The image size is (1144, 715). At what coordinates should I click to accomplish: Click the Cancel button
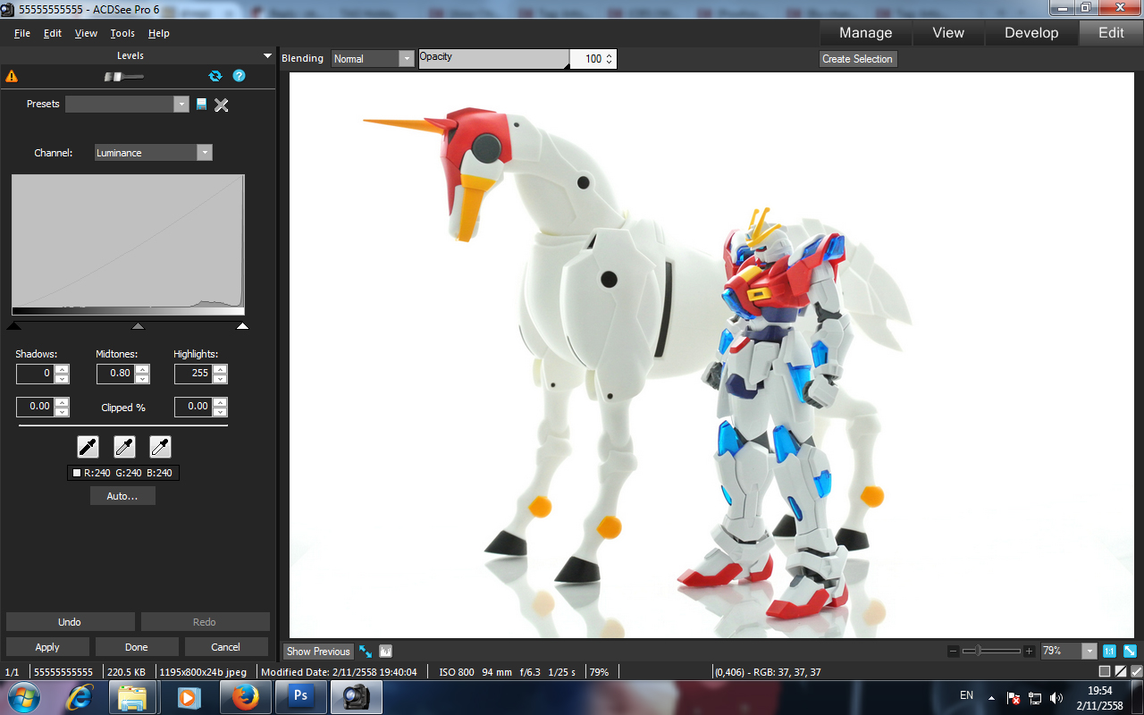coord(226,647)
